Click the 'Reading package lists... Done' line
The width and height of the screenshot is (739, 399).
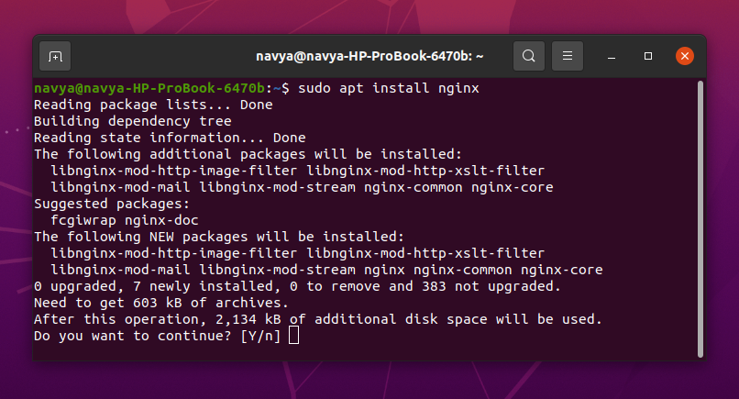coord(153,105)
